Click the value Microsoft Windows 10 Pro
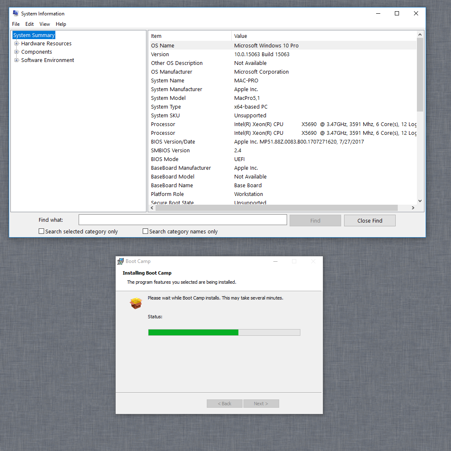 click(266, 45)
